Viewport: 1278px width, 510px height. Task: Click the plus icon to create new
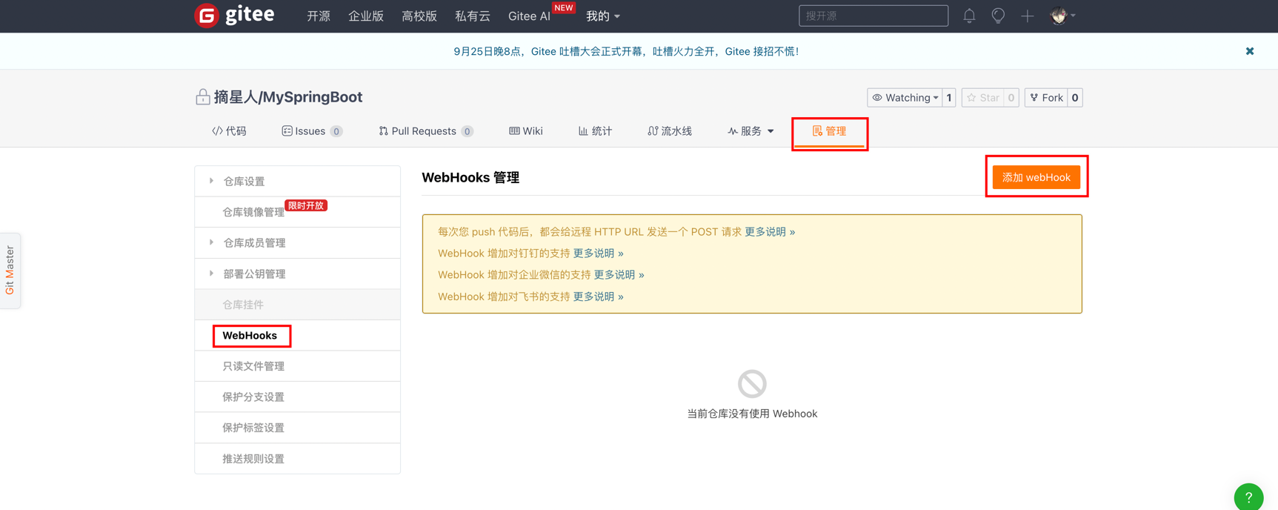point(1027,16)
